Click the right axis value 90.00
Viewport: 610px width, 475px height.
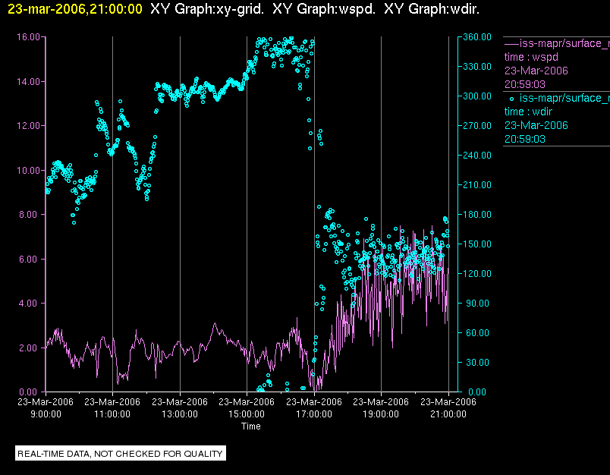coord(477,303)
